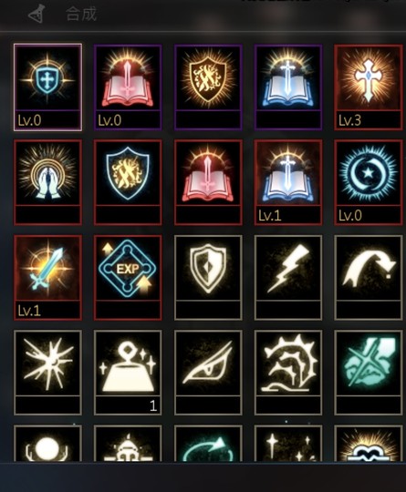Viewport: 406px width, 492px height.
Task: Click the EXP boost diamond item
Action: (x=128, y=277)
